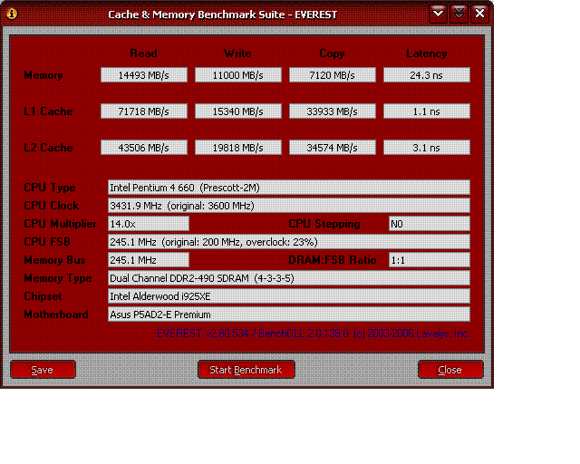Screen dimensions: 580x464
Task: Click the Memory Read value 14493 MB/s
Action: click(x=144, y=75)
